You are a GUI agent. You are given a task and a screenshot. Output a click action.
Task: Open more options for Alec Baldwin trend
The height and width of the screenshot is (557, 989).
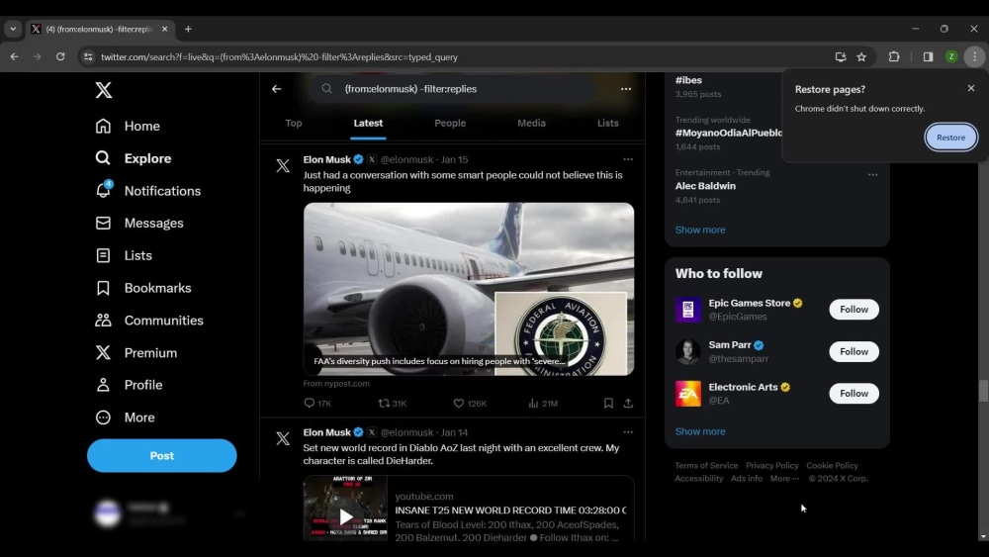tap(872, 175)
